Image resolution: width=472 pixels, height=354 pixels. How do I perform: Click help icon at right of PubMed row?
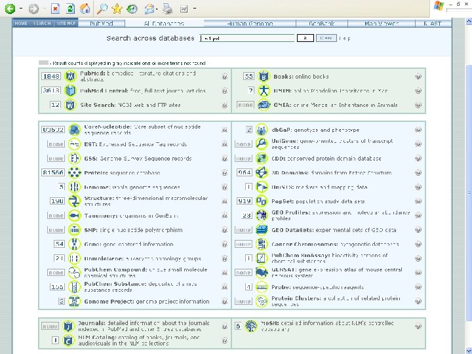224,76
